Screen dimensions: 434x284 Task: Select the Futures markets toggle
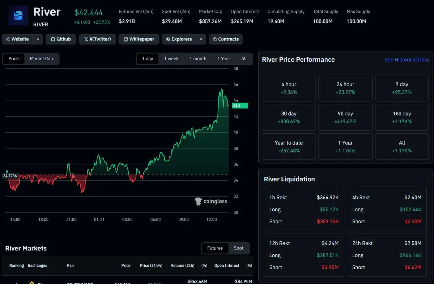[x=215, y=248]
